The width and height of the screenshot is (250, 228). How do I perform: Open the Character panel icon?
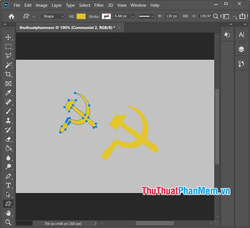click(241, 35)
